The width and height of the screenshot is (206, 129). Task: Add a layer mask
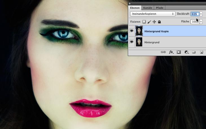(x=179, y=52)
